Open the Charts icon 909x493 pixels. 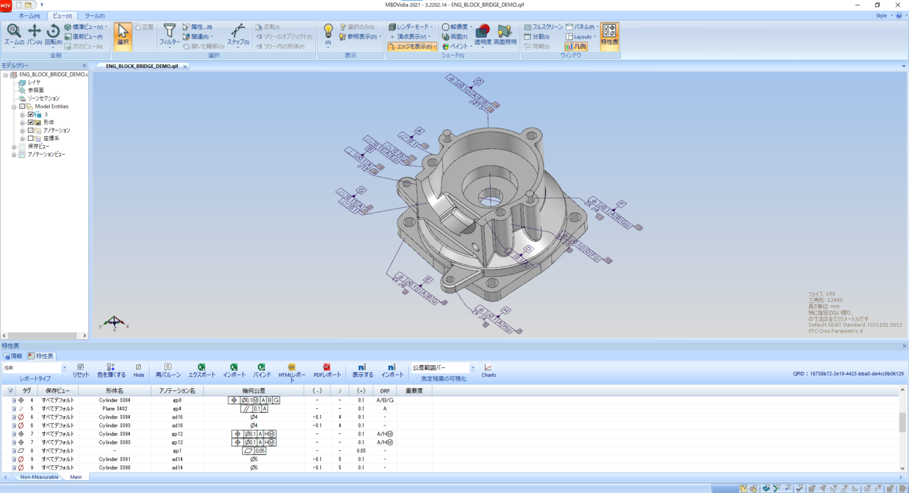488,368
